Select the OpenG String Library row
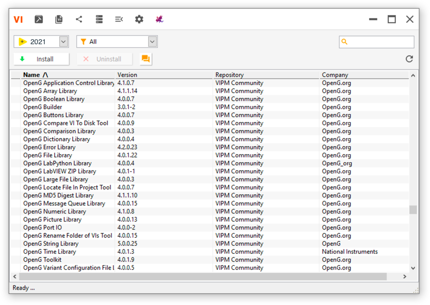 pos(51,244)
